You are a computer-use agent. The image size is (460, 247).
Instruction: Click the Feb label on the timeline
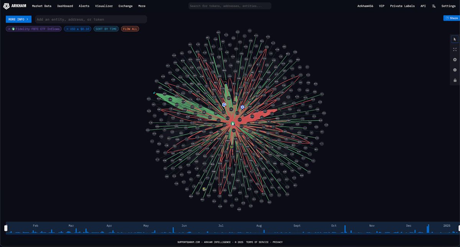[x=36, y=226]
